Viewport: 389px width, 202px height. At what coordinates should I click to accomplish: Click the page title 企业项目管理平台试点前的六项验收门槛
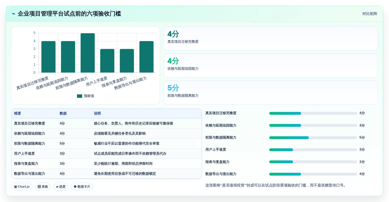click(70, 14)
